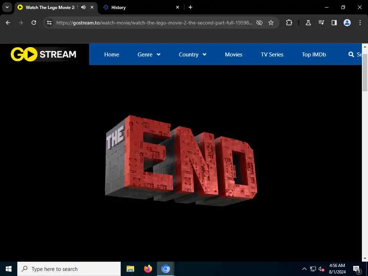
Task: Minimize the Chrome window
Action: tap(326, 7)
